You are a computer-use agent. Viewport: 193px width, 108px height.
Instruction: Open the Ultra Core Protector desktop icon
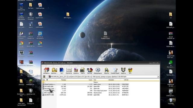[x=30, y=16]
